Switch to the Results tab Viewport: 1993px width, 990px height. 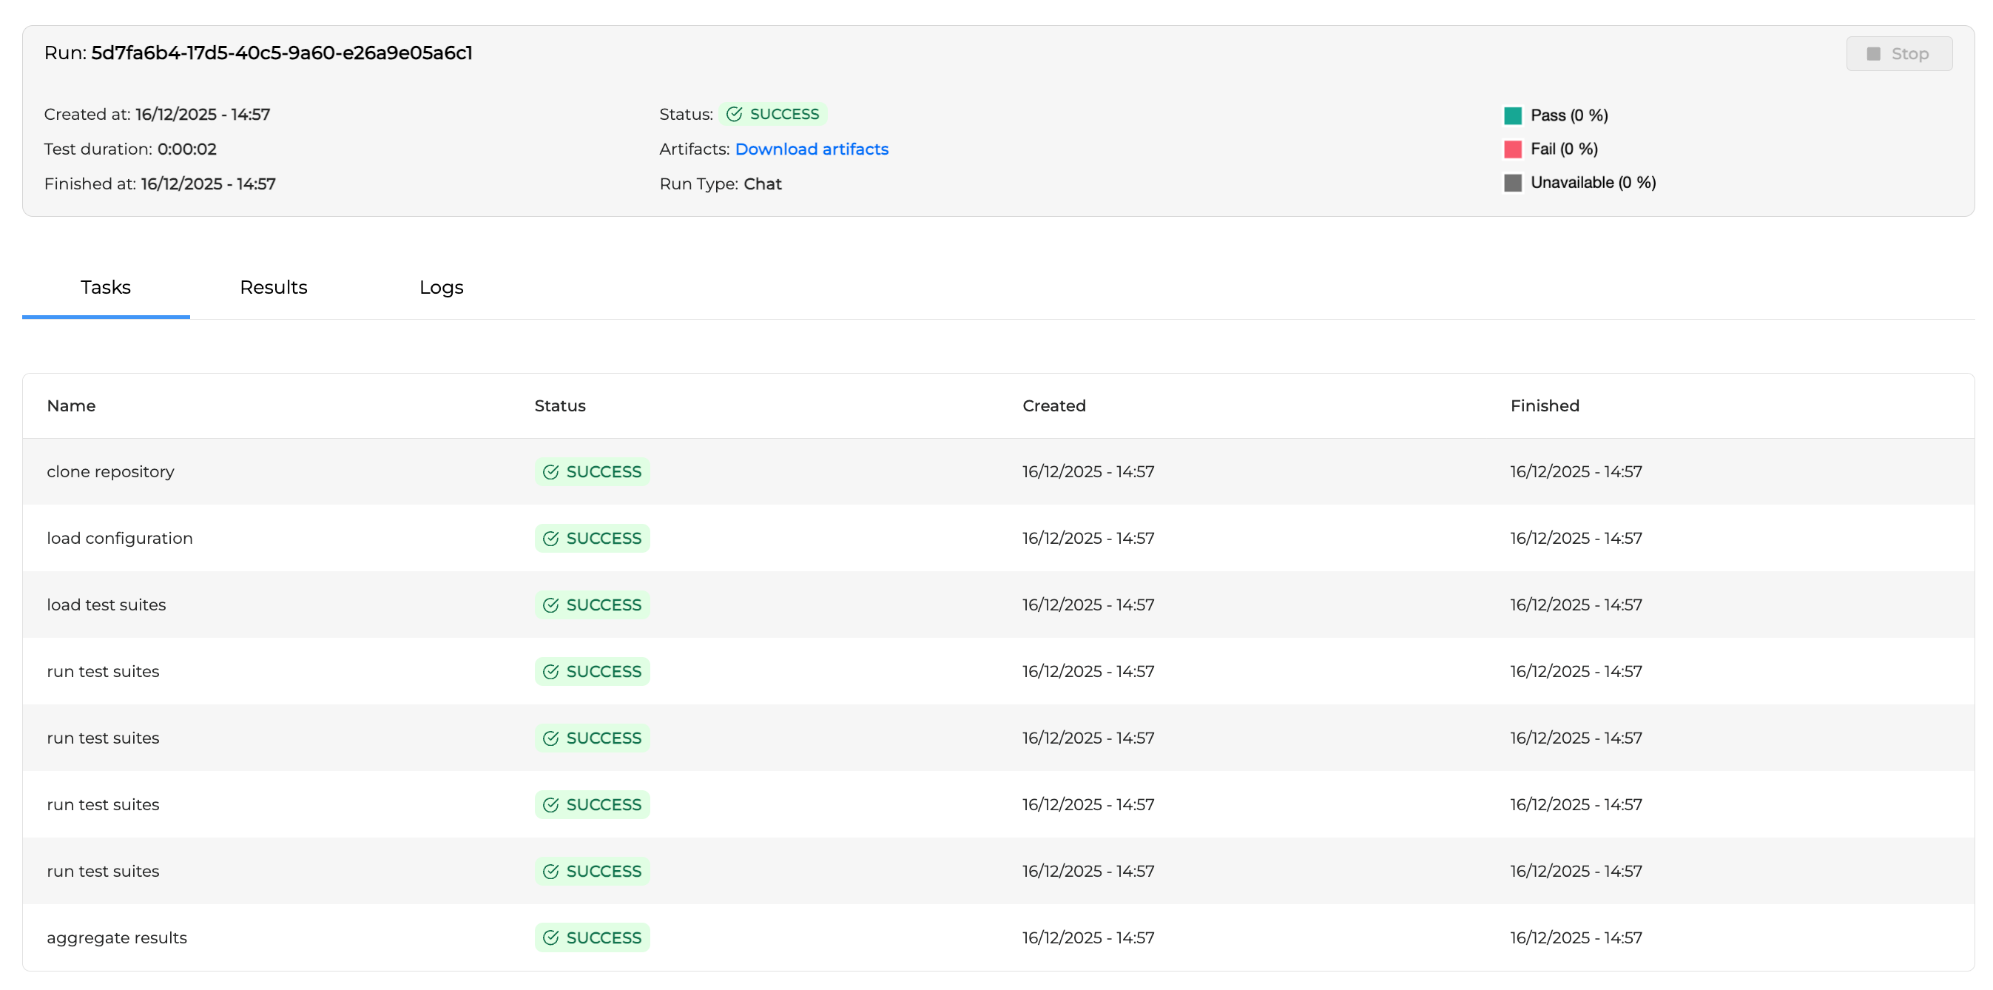click(x=274, y=287)
